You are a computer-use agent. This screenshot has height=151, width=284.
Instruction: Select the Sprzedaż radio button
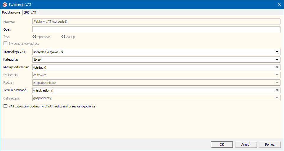tap(35, 37)
